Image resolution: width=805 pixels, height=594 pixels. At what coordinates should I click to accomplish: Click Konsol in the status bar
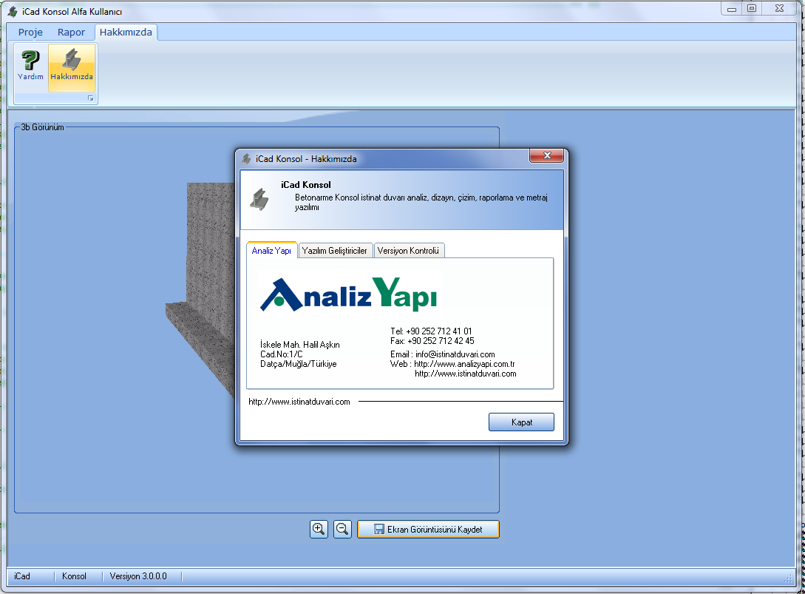[74, 576]
